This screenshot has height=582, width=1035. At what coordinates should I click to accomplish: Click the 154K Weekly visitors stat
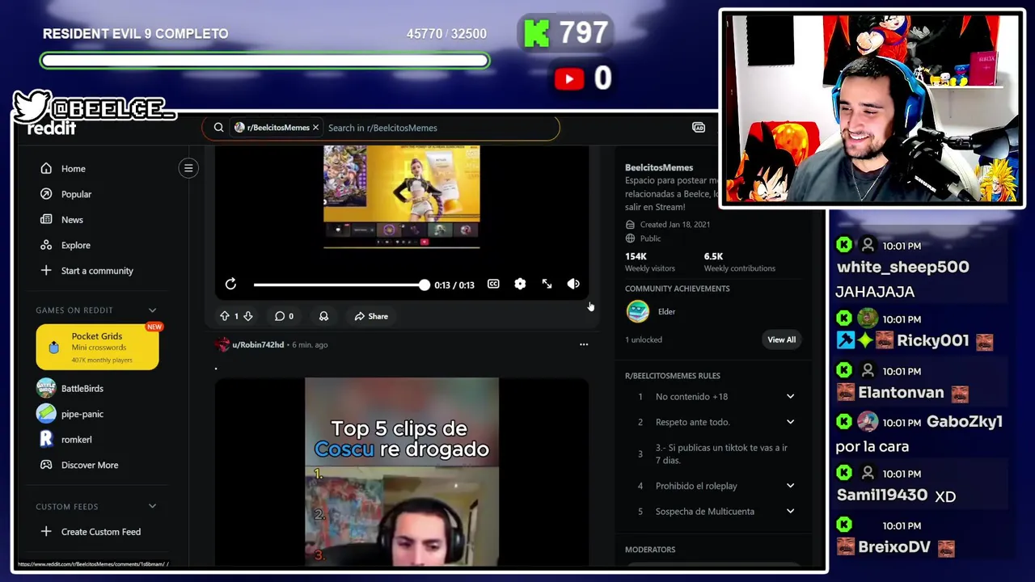coord(649,262)
